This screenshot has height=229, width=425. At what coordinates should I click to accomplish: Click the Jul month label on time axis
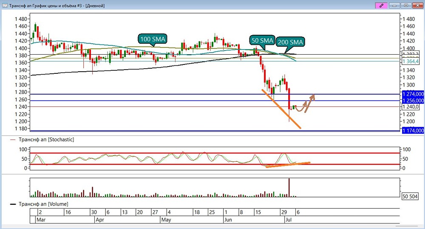coord(289,220)
